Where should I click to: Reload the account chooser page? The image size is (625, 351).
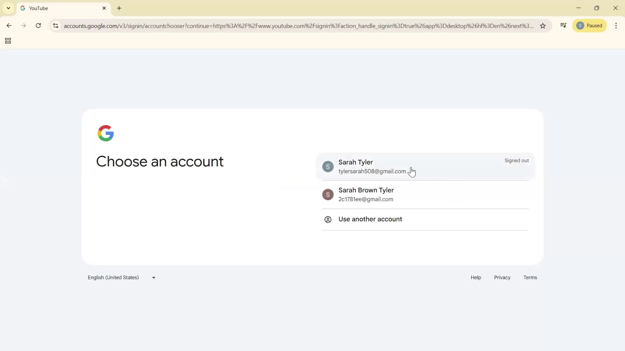click(x=38, y=26)
